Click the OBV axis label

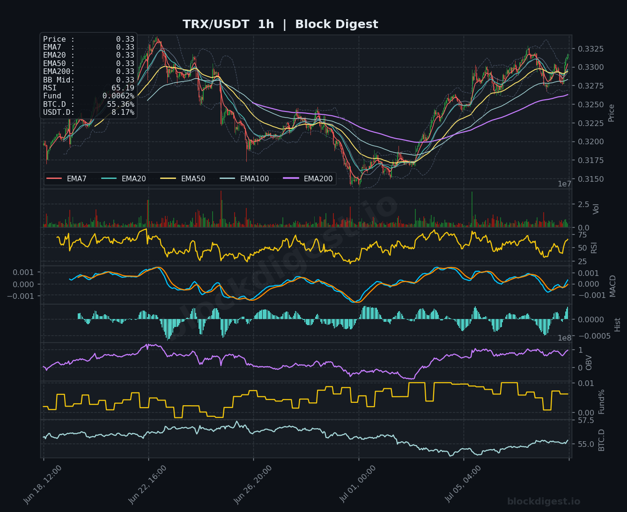(589, 363)
